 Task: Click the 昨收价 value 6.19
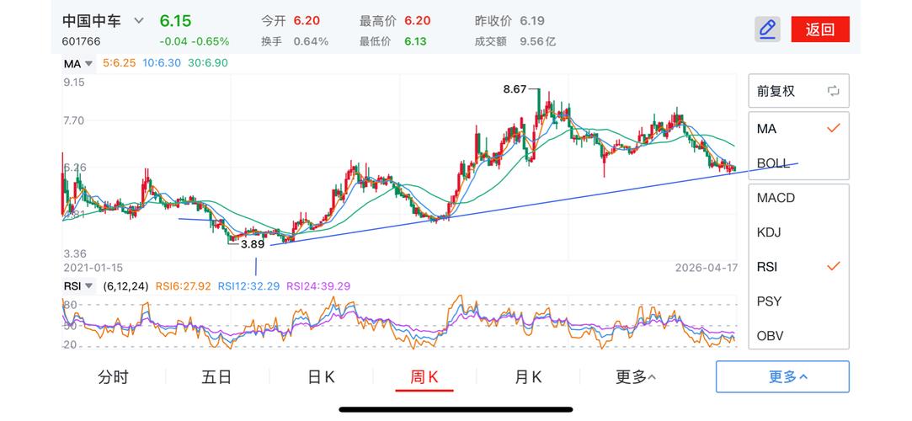point(532,21)
